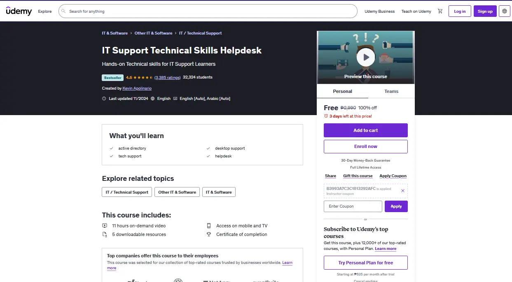Click the Bestseller badge

click(112, 78)
